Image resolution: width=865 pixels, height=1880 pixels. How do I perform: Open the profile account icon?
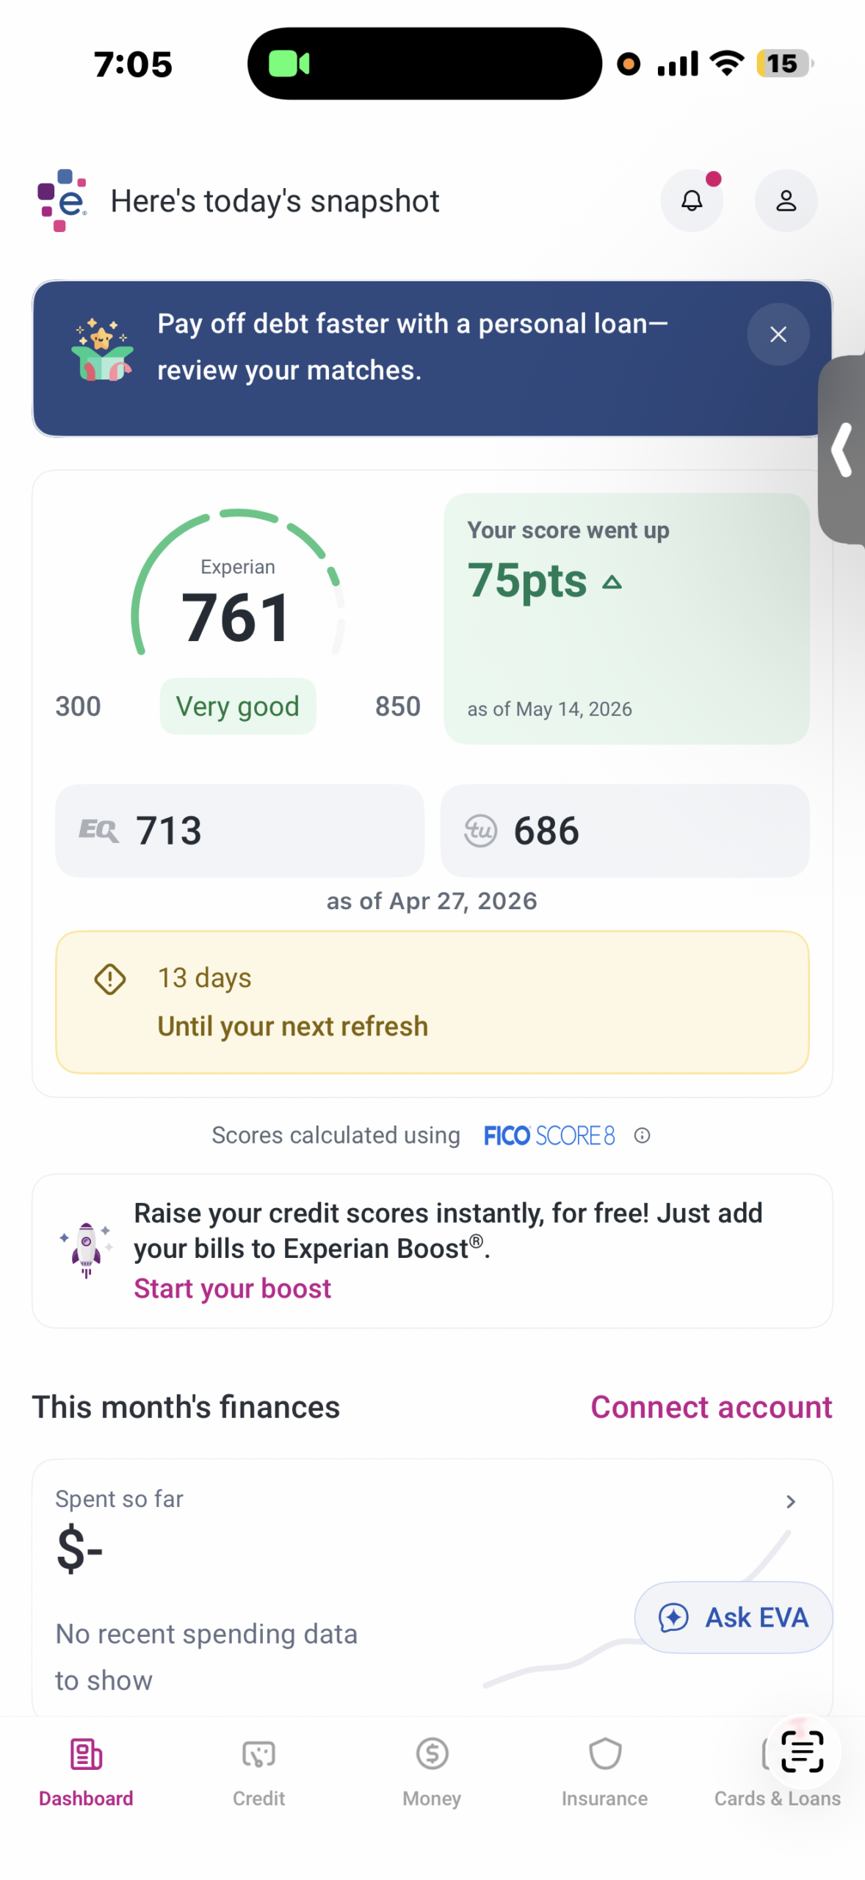coord(786,200)
